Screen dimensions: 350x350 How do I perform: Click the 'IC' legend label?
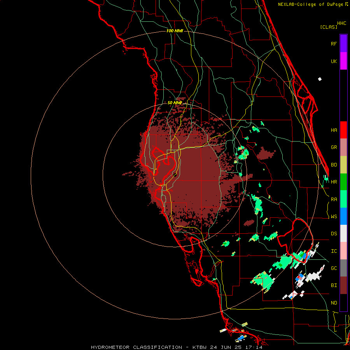point(334,251)
